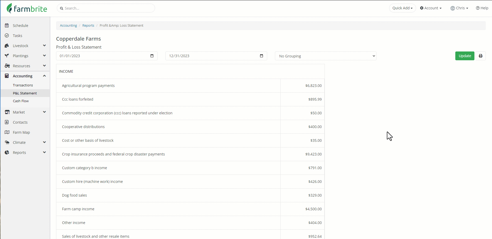Open the No Grouping dropdown
This screenshot has height=239, width=492.
326,56
